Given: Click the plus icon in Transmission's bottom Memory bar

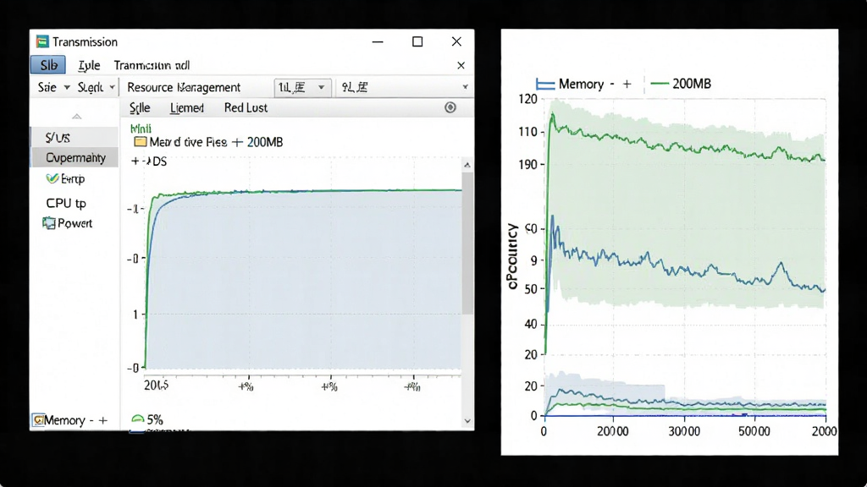Looking at the screenshot, I should [102, 421].
